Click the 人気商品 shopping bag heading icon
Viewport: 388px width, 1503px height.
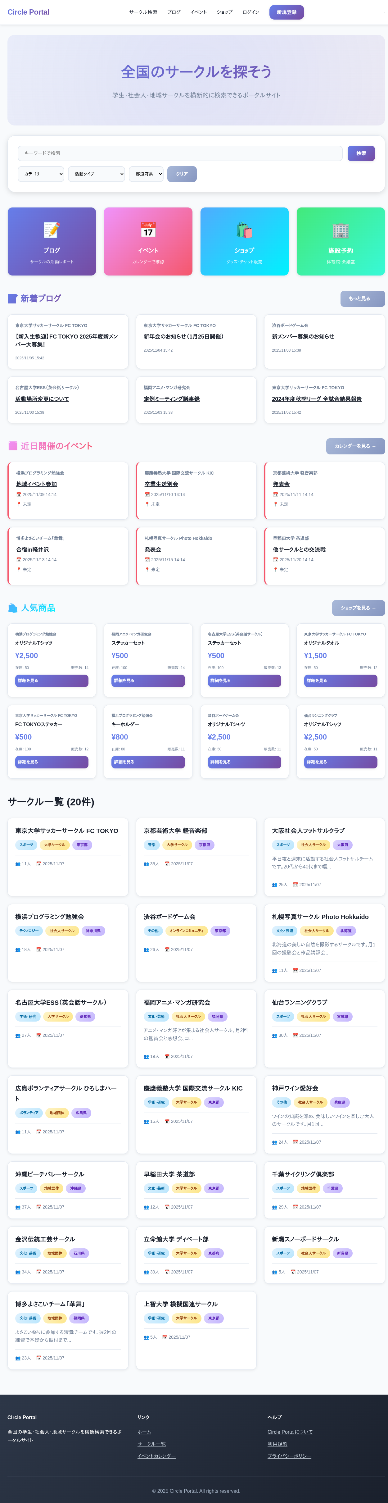click(12, 608)
